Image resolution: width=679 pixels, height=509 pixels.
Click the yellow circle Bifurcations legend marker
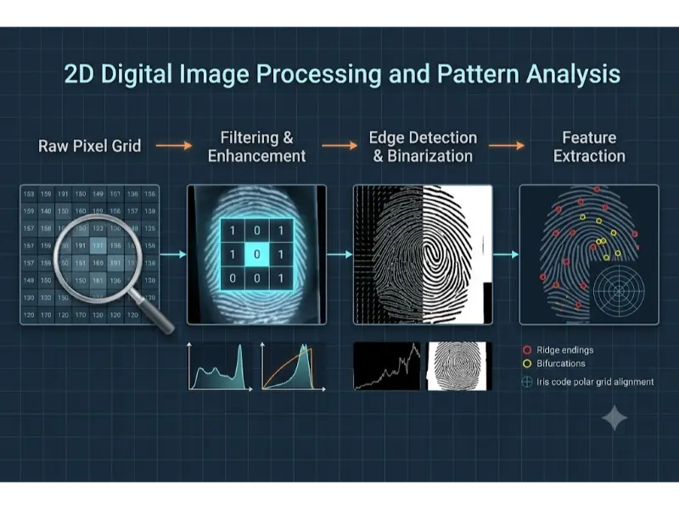coord(527,364)
